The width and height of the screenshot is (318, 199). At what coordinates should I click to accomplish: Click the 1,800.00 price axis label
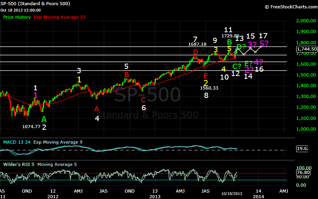pos(306,43)
